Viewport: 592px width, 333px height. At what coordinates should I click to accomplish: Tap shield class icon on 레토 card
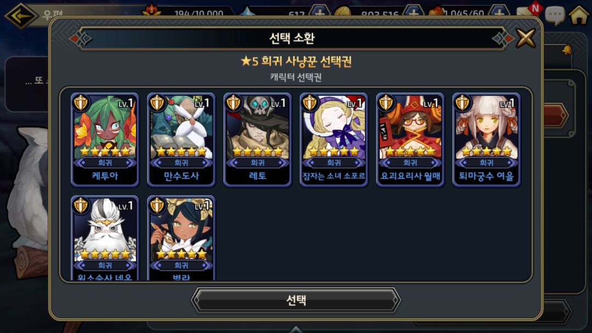(x=233, y=102)
